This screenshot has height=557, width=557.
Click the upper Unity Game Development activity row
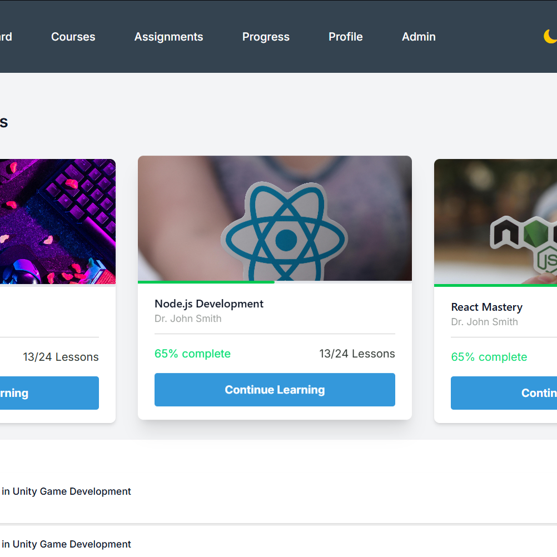(x=278, y=491)
